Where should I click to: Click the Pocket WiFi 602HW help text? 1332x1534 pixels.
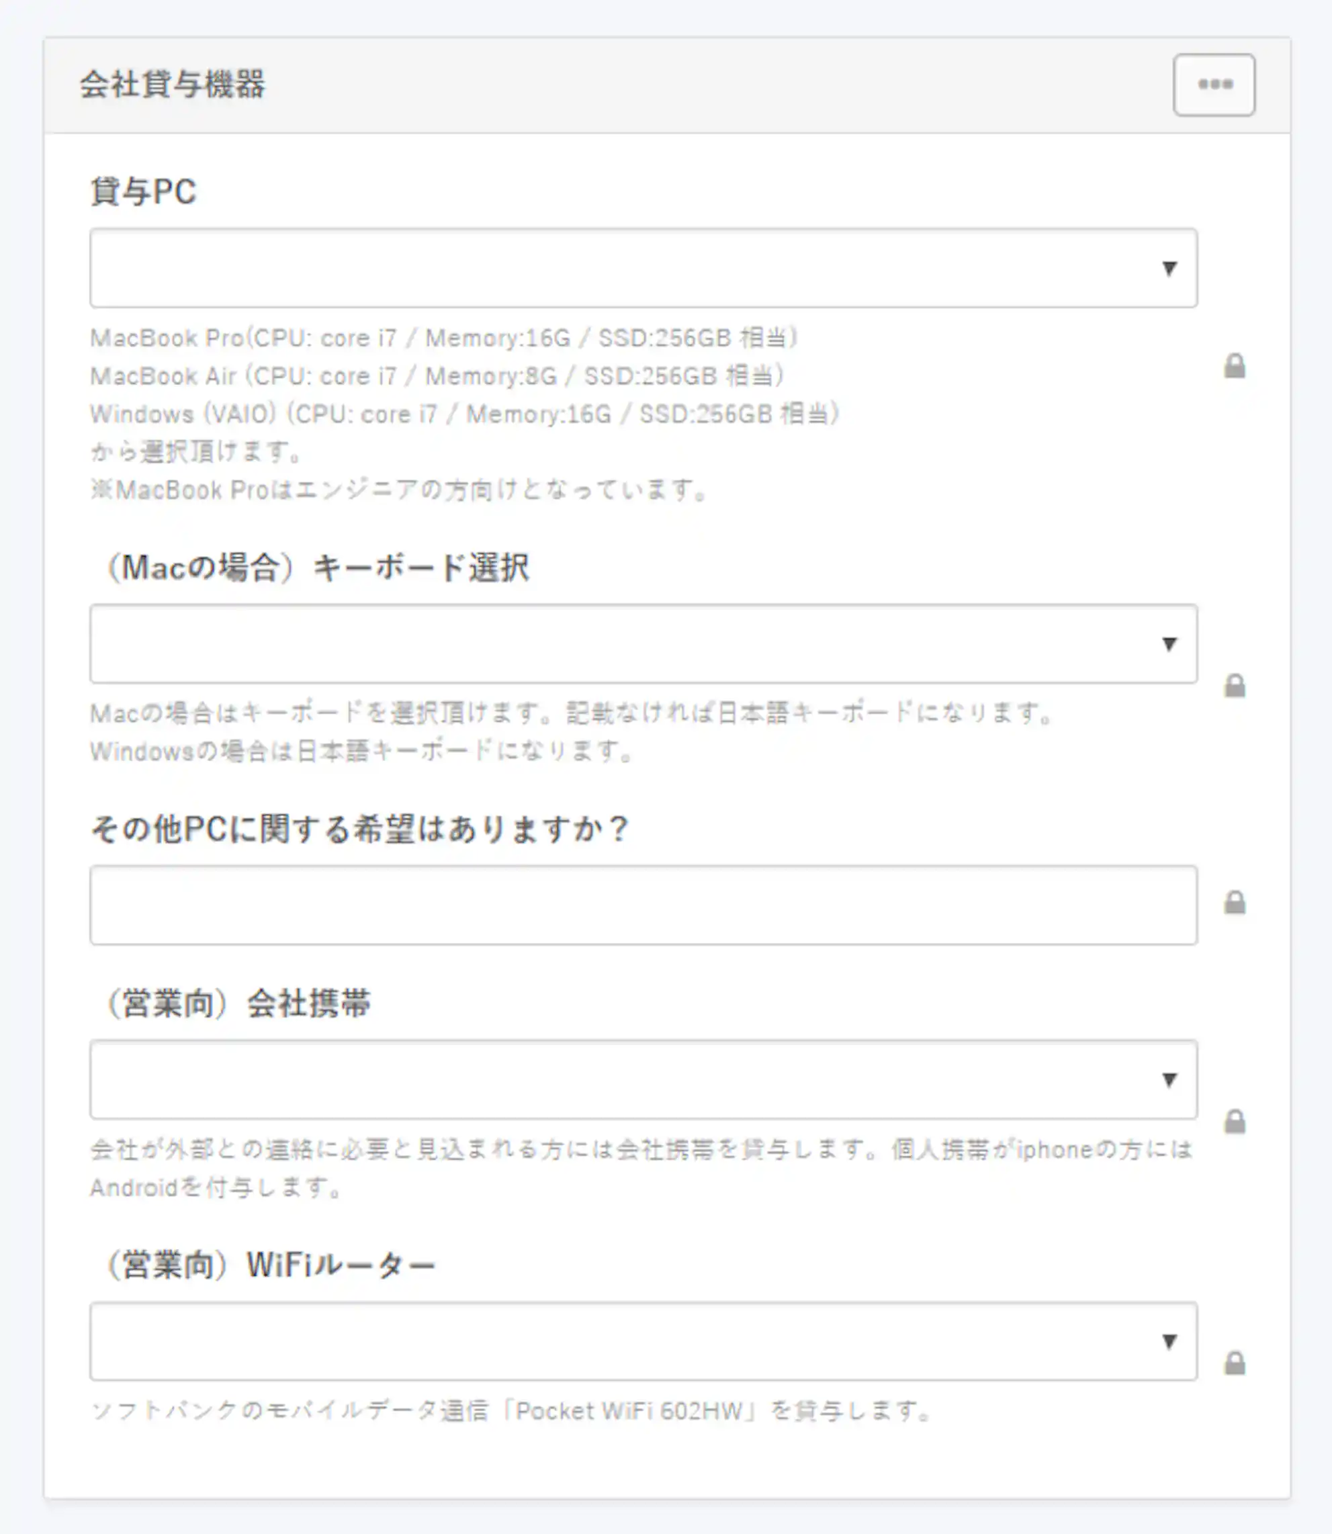[x=511, y=1410]
